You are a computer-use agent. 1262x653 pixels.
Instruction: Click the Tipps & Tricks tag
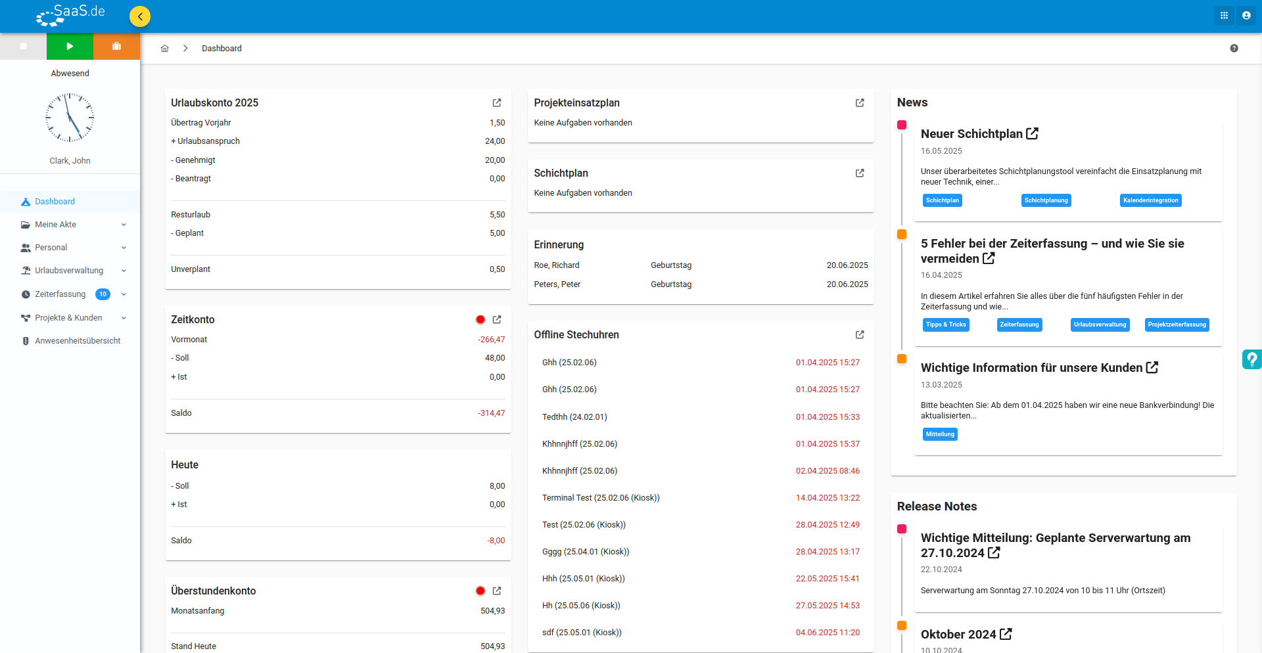click(x=946, y=325)
